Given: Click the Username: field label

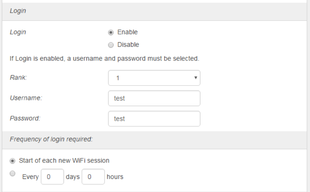Looking at the screenshot, I should (x=26, y=98).
